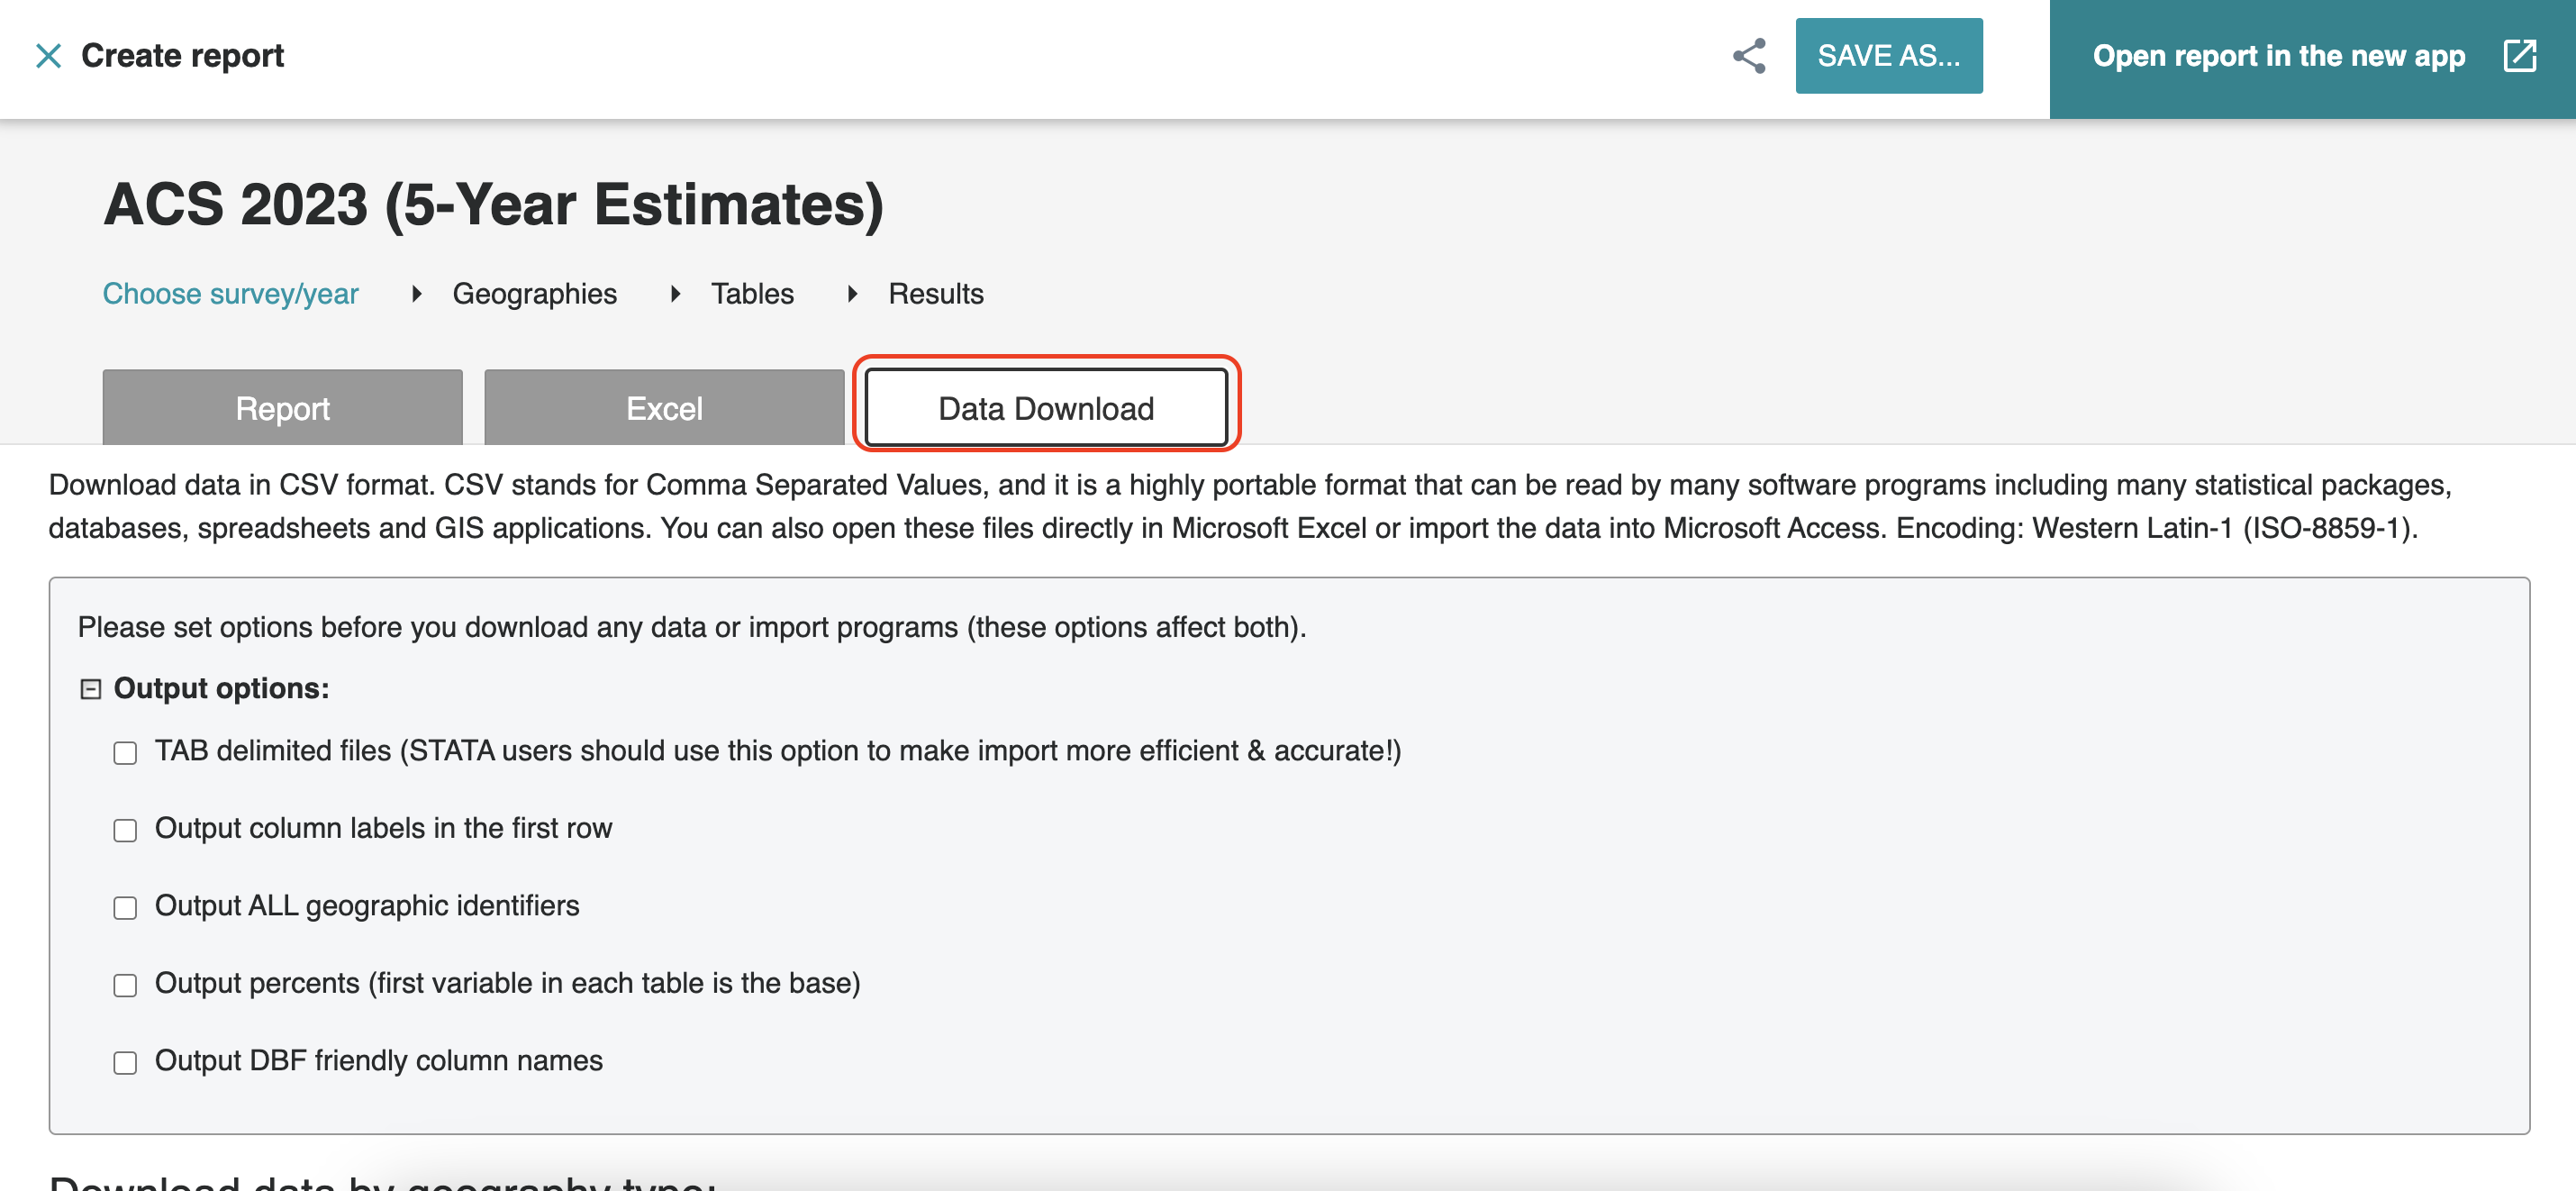This screenshot has width=2576, height=1191.
Task: Click arrow before Geographies breadcrumb
Action: pyautogui.click(x=417, y=294)
